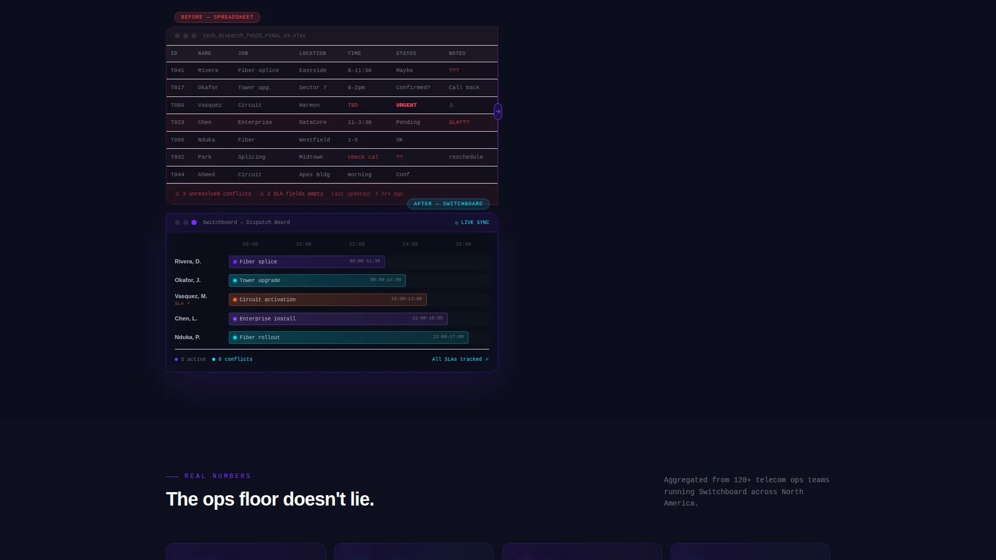This screenshot has width=996, height=560.
Task: Select the 'BEFORE — SPREADSHEET' badge
Action: (217, 17)
